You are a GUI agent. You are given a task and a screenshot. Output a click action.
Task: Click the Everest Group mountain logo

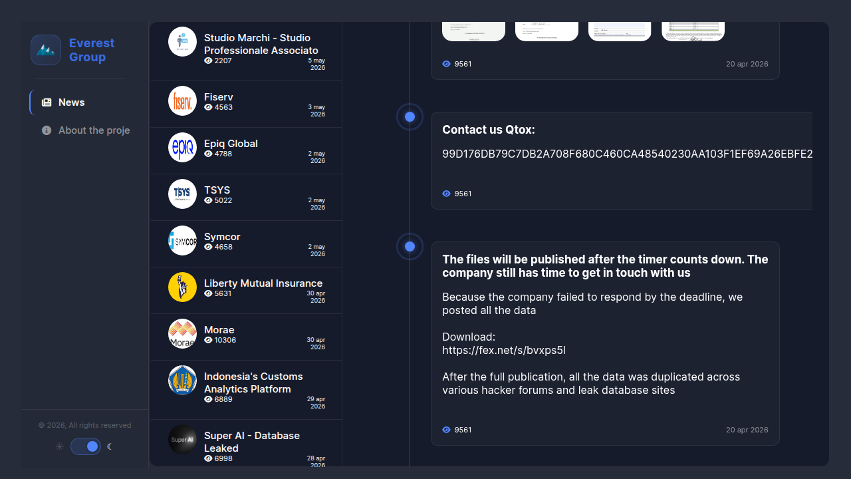[46, 50]
